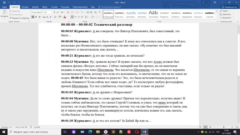Increase paragraph indent
Viewport: 240px width, 135px height.
91,12
